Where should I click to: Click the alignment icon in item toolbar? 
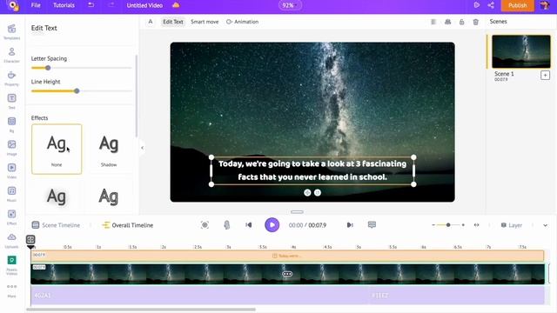tap(433, 22)
